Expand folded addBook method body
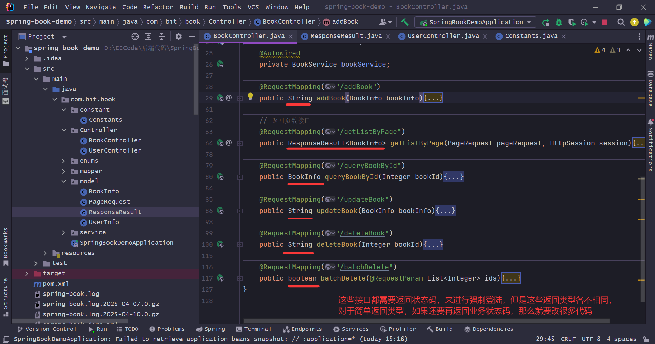655x344 pixels. tap(433, 98)
